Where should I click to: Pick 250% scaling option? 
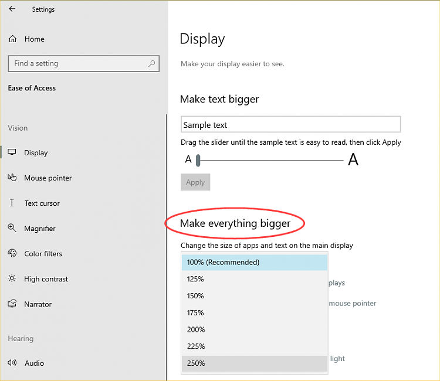(x=255, y=363)
